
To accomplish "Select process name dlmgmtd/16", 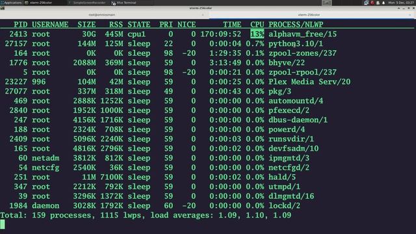I will point(291,196).
